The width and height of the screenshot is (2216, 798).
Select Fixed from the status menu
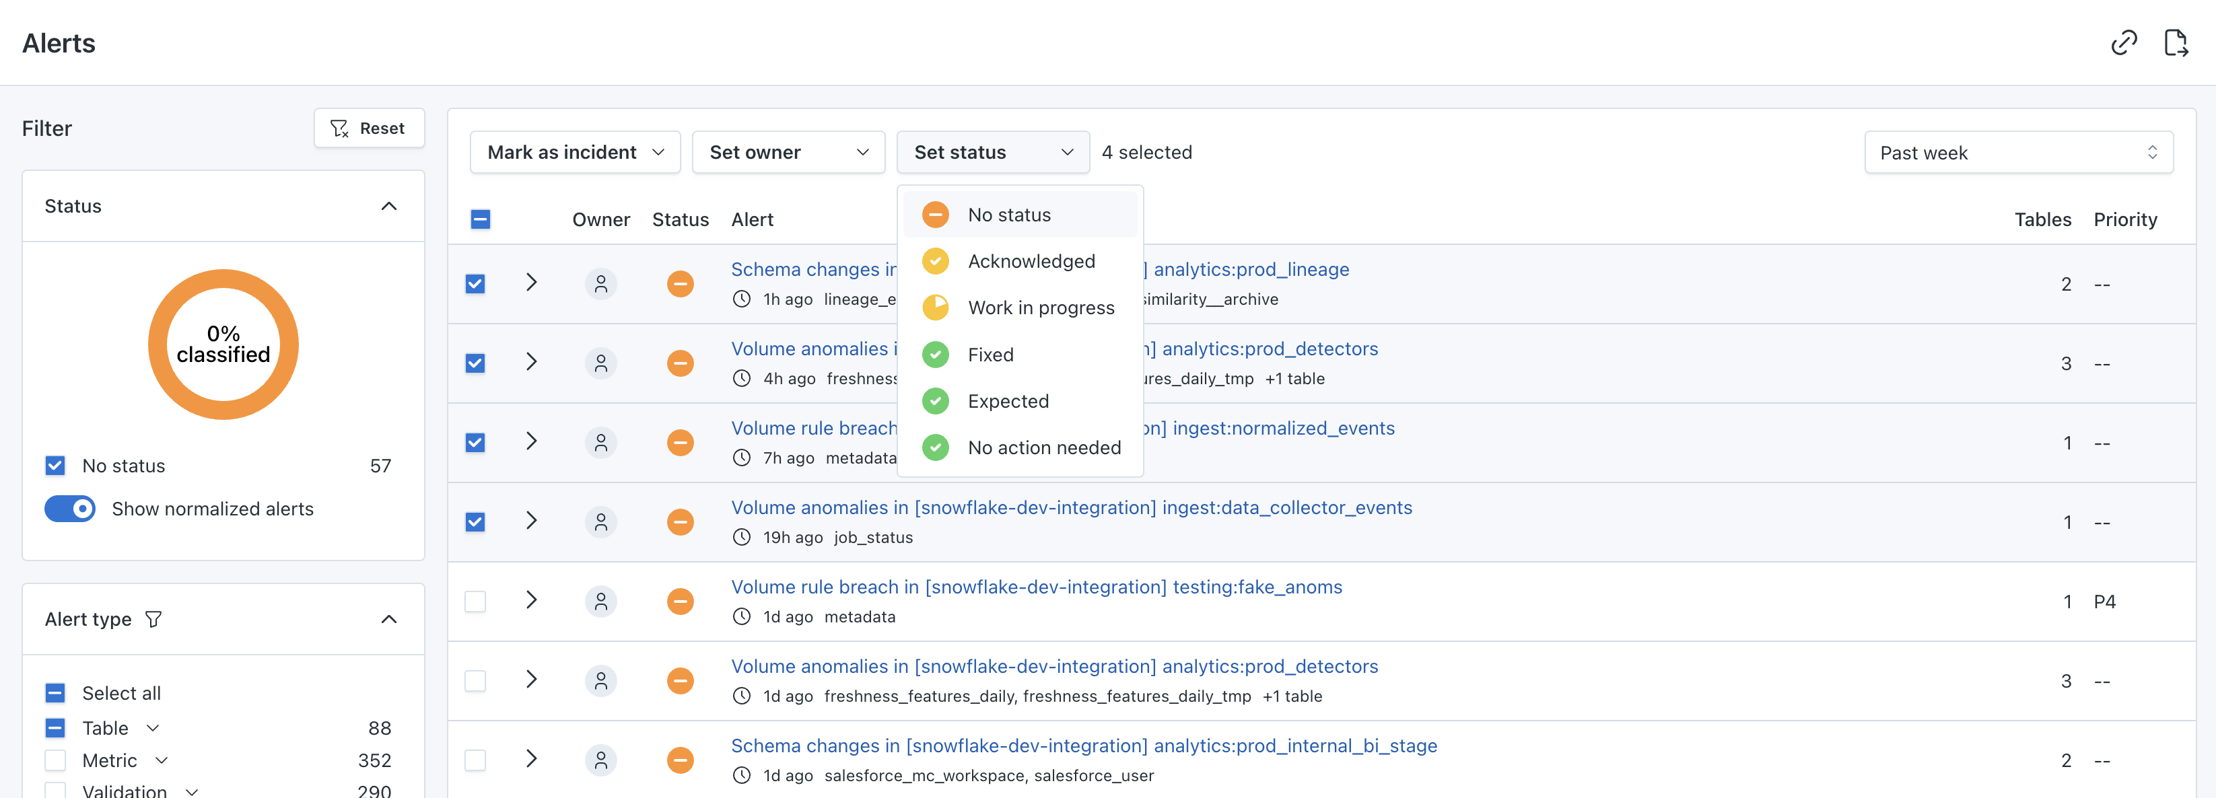click(x=990, y=355)
